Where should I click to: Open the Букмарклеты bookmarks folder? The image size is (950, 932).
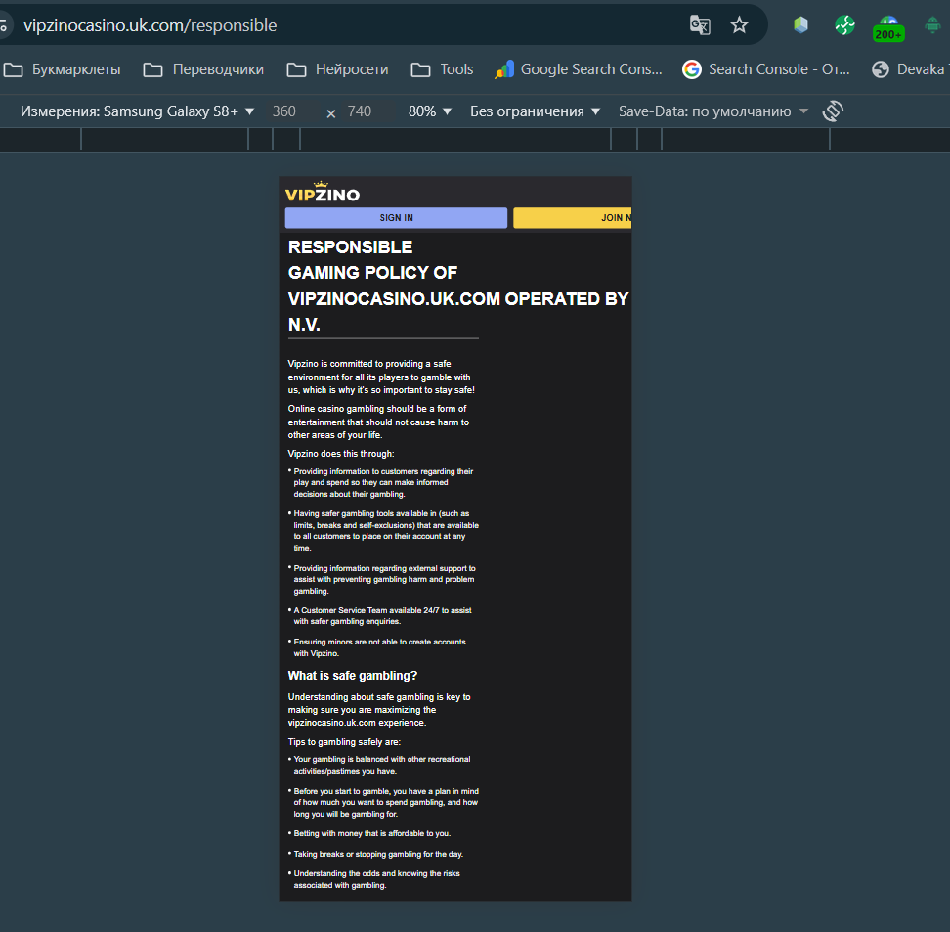(62, 69)
